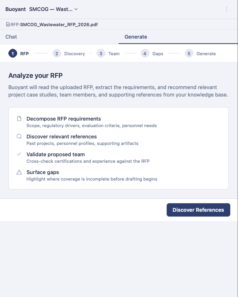Click the magnifier icon beside Discover relevant references
The image size is (238, 297).
click(19, 136)
